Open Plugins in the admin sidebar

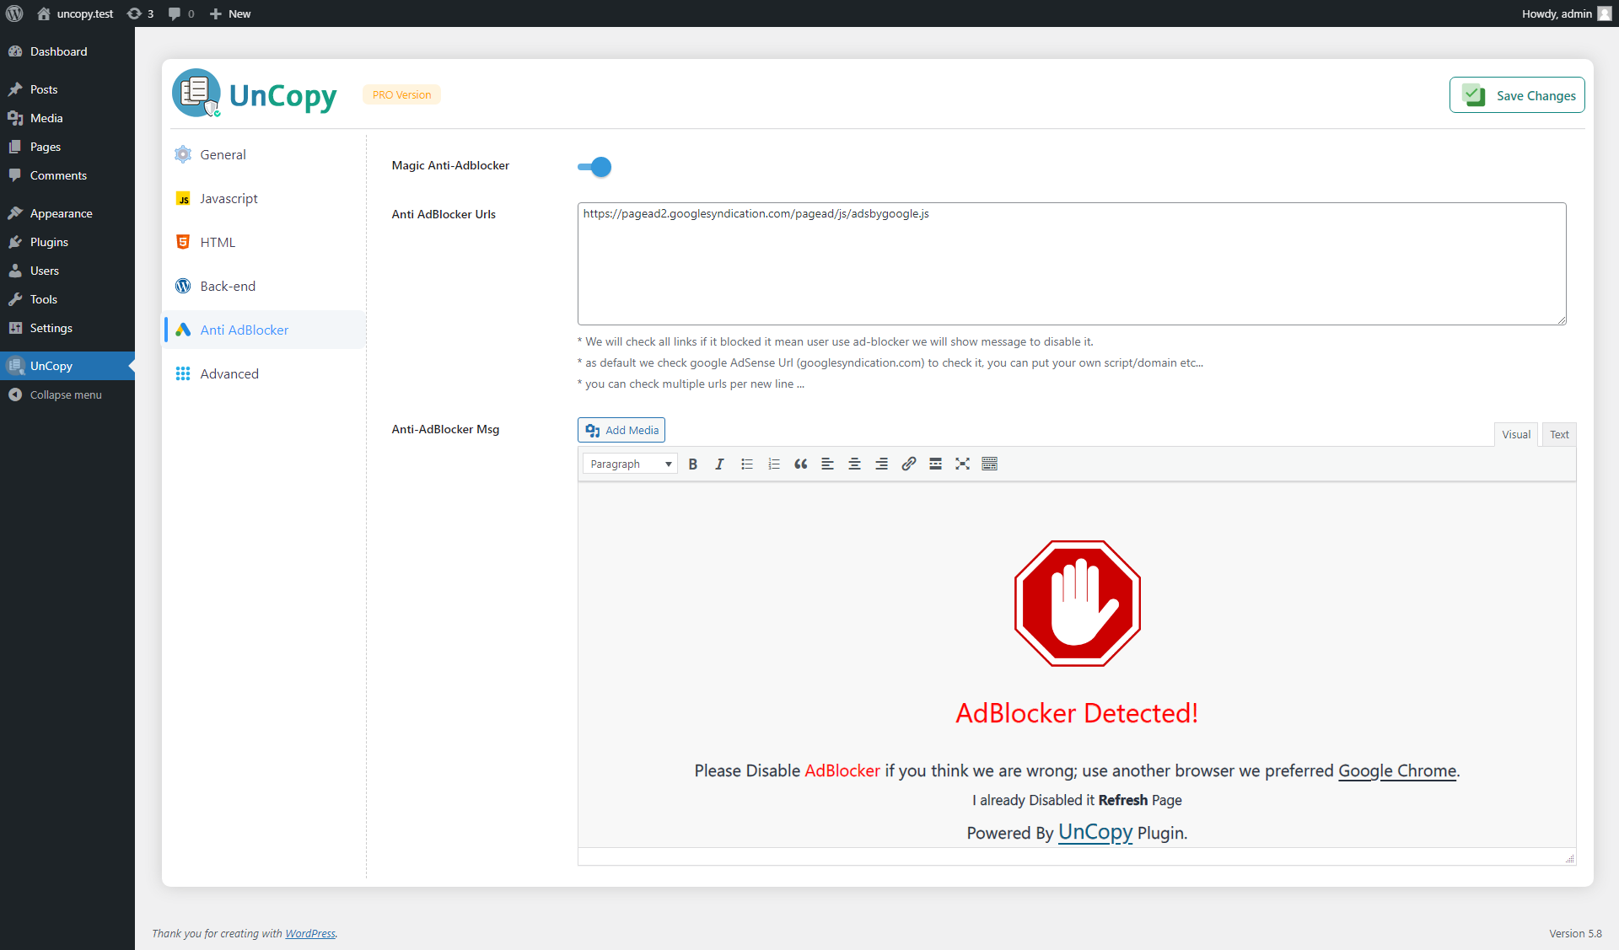point(67,242)
